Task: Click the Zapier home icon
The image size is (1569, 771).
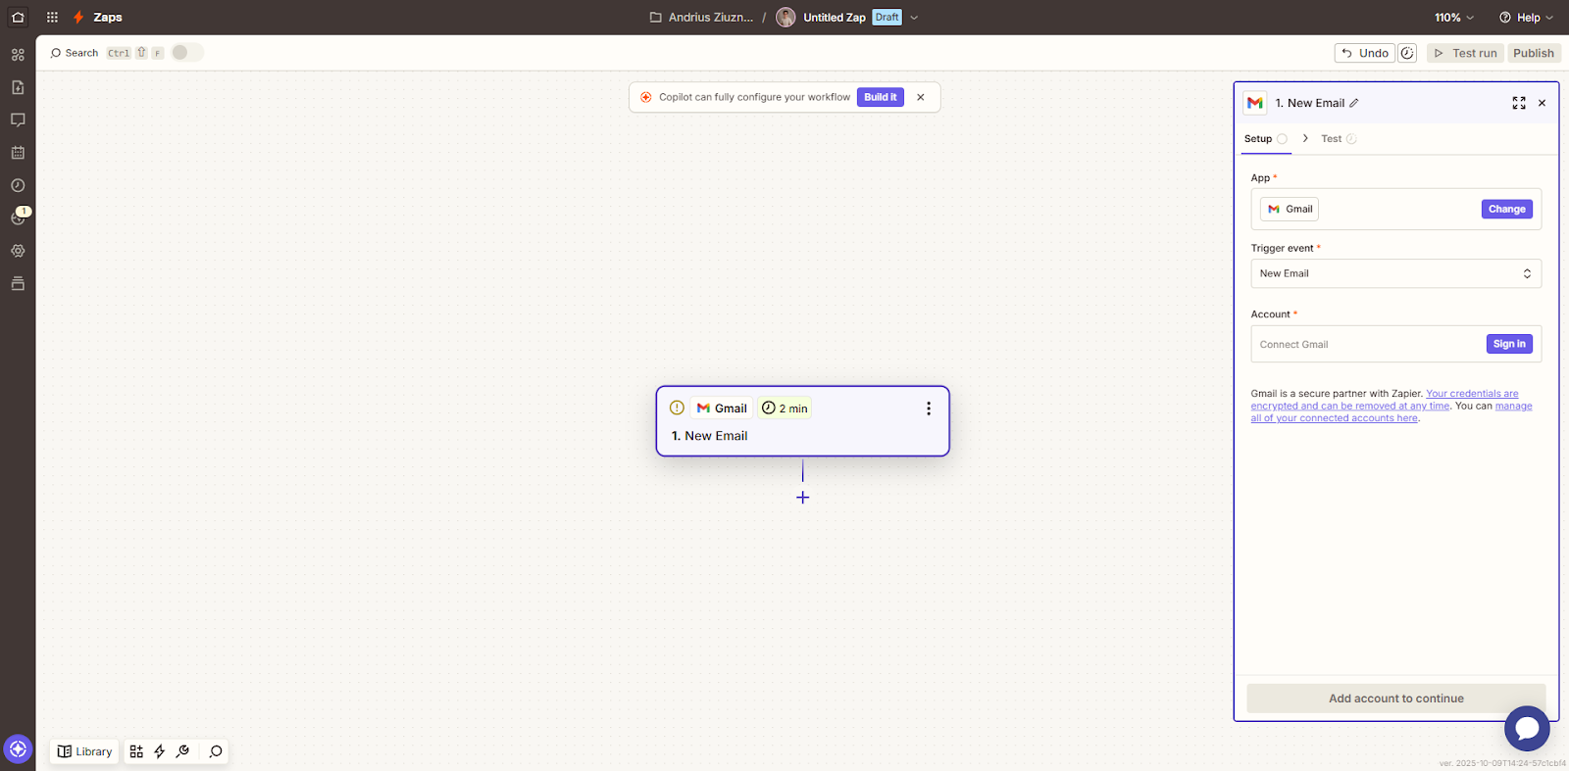Action: coord(18,17)
